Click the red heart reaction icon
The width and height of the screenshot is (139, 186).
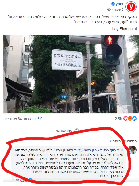click(125, 118)
